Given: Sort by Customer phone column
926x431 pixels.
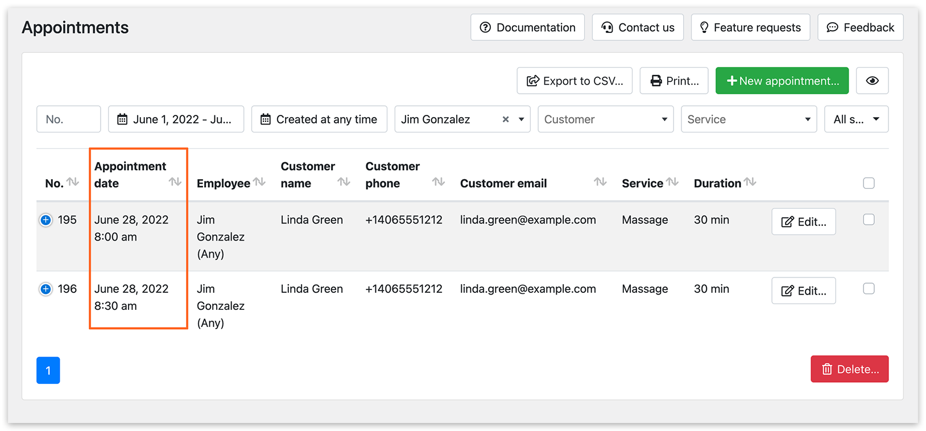Looking at the screenshot, I should tap(438, 182).
